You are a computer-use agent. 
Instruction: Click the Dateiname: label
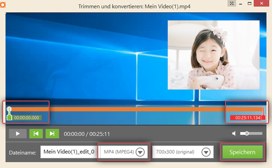pos(22,152)
